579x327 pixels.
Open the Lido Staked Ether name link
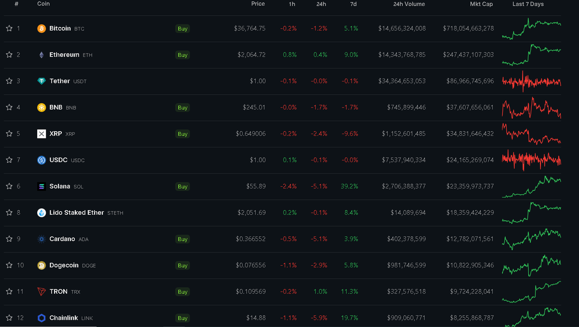tap(77, 212)
